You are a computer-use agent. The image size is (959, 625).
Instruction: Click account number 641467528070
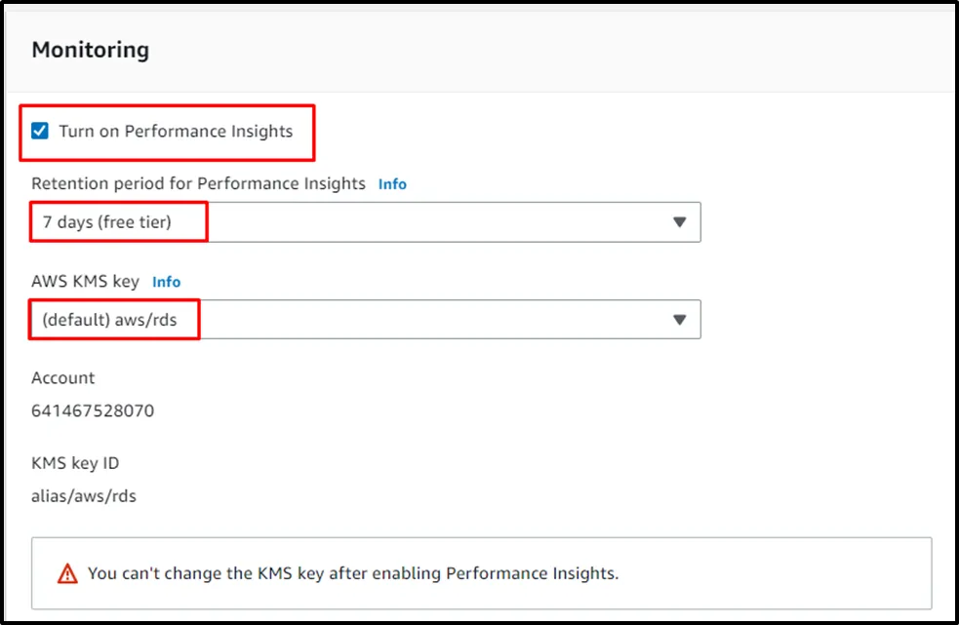(93, 410)
